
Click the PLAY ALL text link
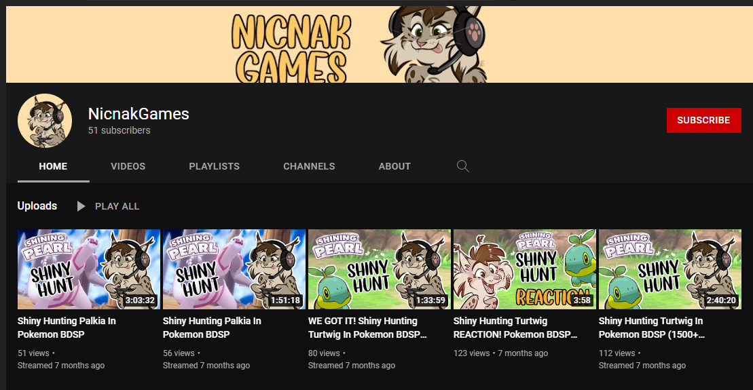pyautogui.click(x=117, y=206)
